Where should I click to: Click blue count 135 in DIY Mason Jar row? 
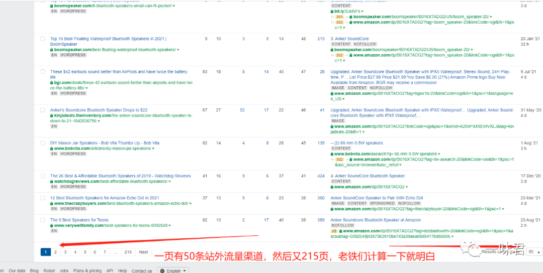tap(321, 143)
